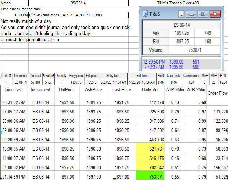Select the yellow 545,475 daily volume cell

click(150, 157)
